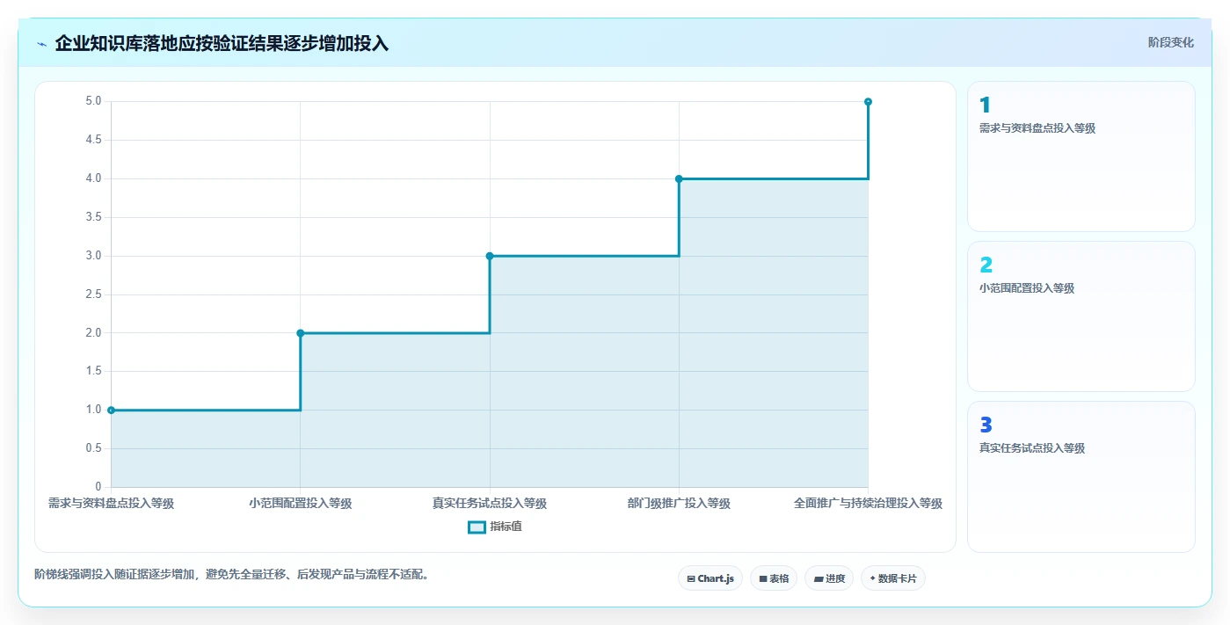Click the 阶段变化 label in the header
The width and height of the screenshot is (1230, 625).
click(x=1171, y=42)
